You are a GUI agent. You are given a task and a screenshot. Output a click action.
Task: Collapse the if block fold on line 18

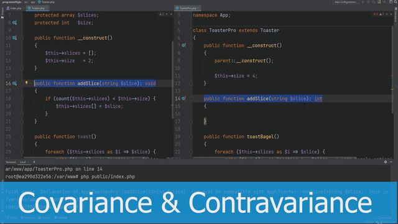pyautogui.click(x=22, y=98)
